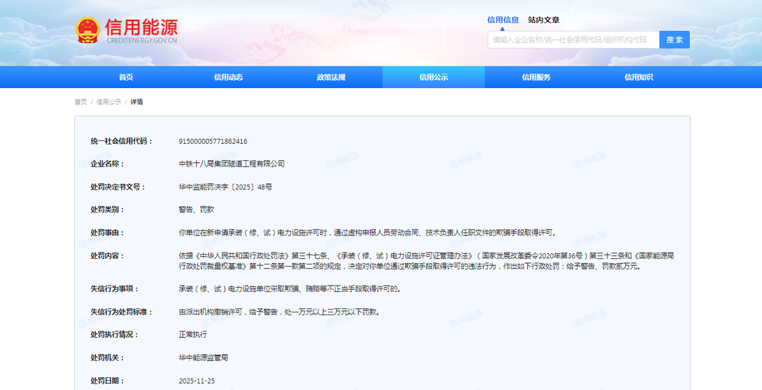Screen dimensions: 762x390
Task: Click the 处罚内容 label
Action: pos(107,255)
